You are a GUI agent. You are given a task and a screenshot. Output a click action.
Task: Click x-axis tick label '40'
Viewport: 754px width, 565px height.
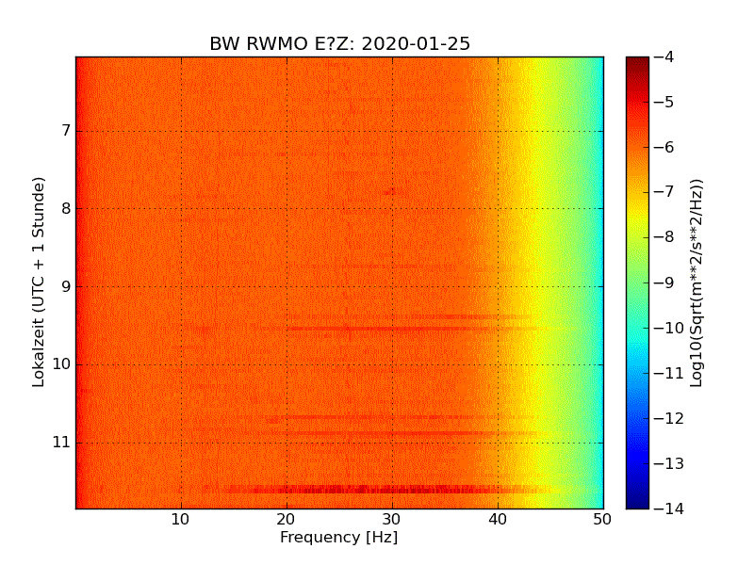coord(498,520)
